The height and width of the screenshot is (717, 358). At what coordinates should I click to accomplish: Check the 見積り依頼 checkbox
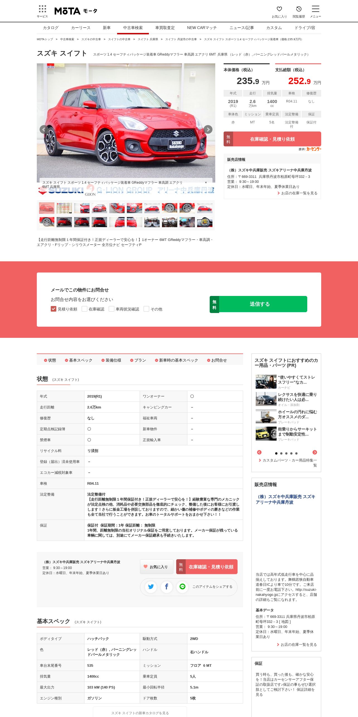(54, 309)
